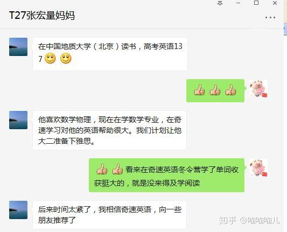Click sender avatar beside 他喜欢数学物理 message
This screenshot has height=232, width=287.
(18, 120)
